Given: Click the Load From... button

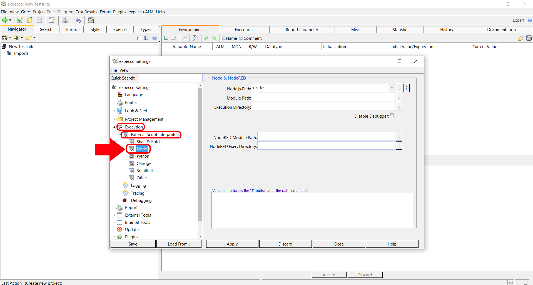Looking at the screenshot, I should click(179, 244).
